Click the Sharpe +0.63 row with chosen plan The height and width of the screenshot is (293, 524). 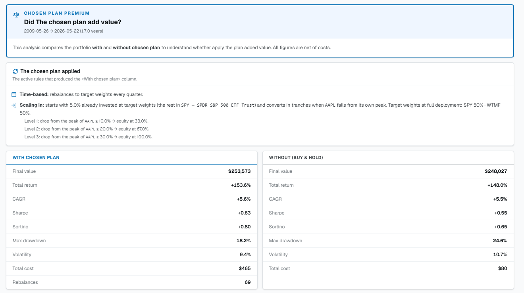click(x=131, y=213)
